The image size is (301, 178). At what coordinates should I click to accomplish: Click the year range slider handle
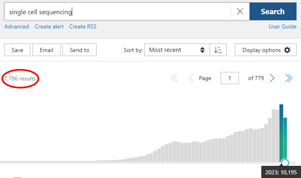click(285, 163)
